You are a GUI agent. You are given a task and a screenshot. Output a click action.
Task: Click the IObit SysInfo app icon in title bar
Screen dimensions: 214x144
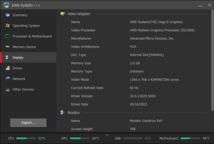(7, 5)
